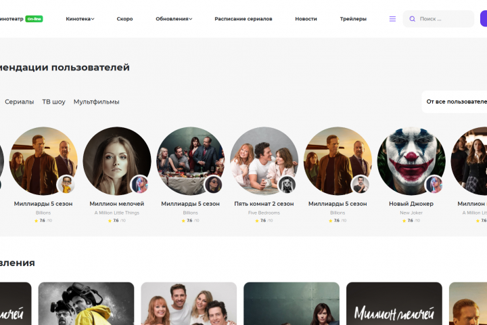
Task: Open the dinner-table Миллиарды circular poster
Action: [x=190, y=160]
